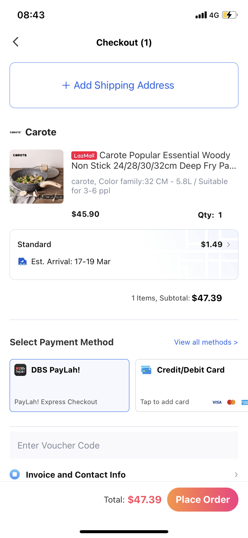Tap the Mastercard logo
248x538 pixels.
point(231,402)
